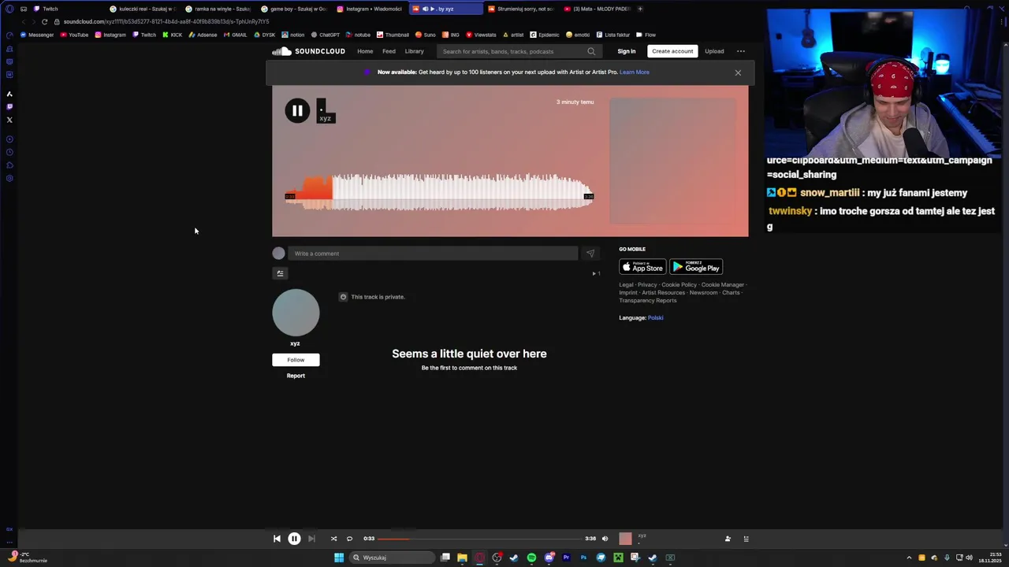Open ChatGPT bookmark
The height and width of the screenshot is (567, 1009).
[x=326, y=35]
